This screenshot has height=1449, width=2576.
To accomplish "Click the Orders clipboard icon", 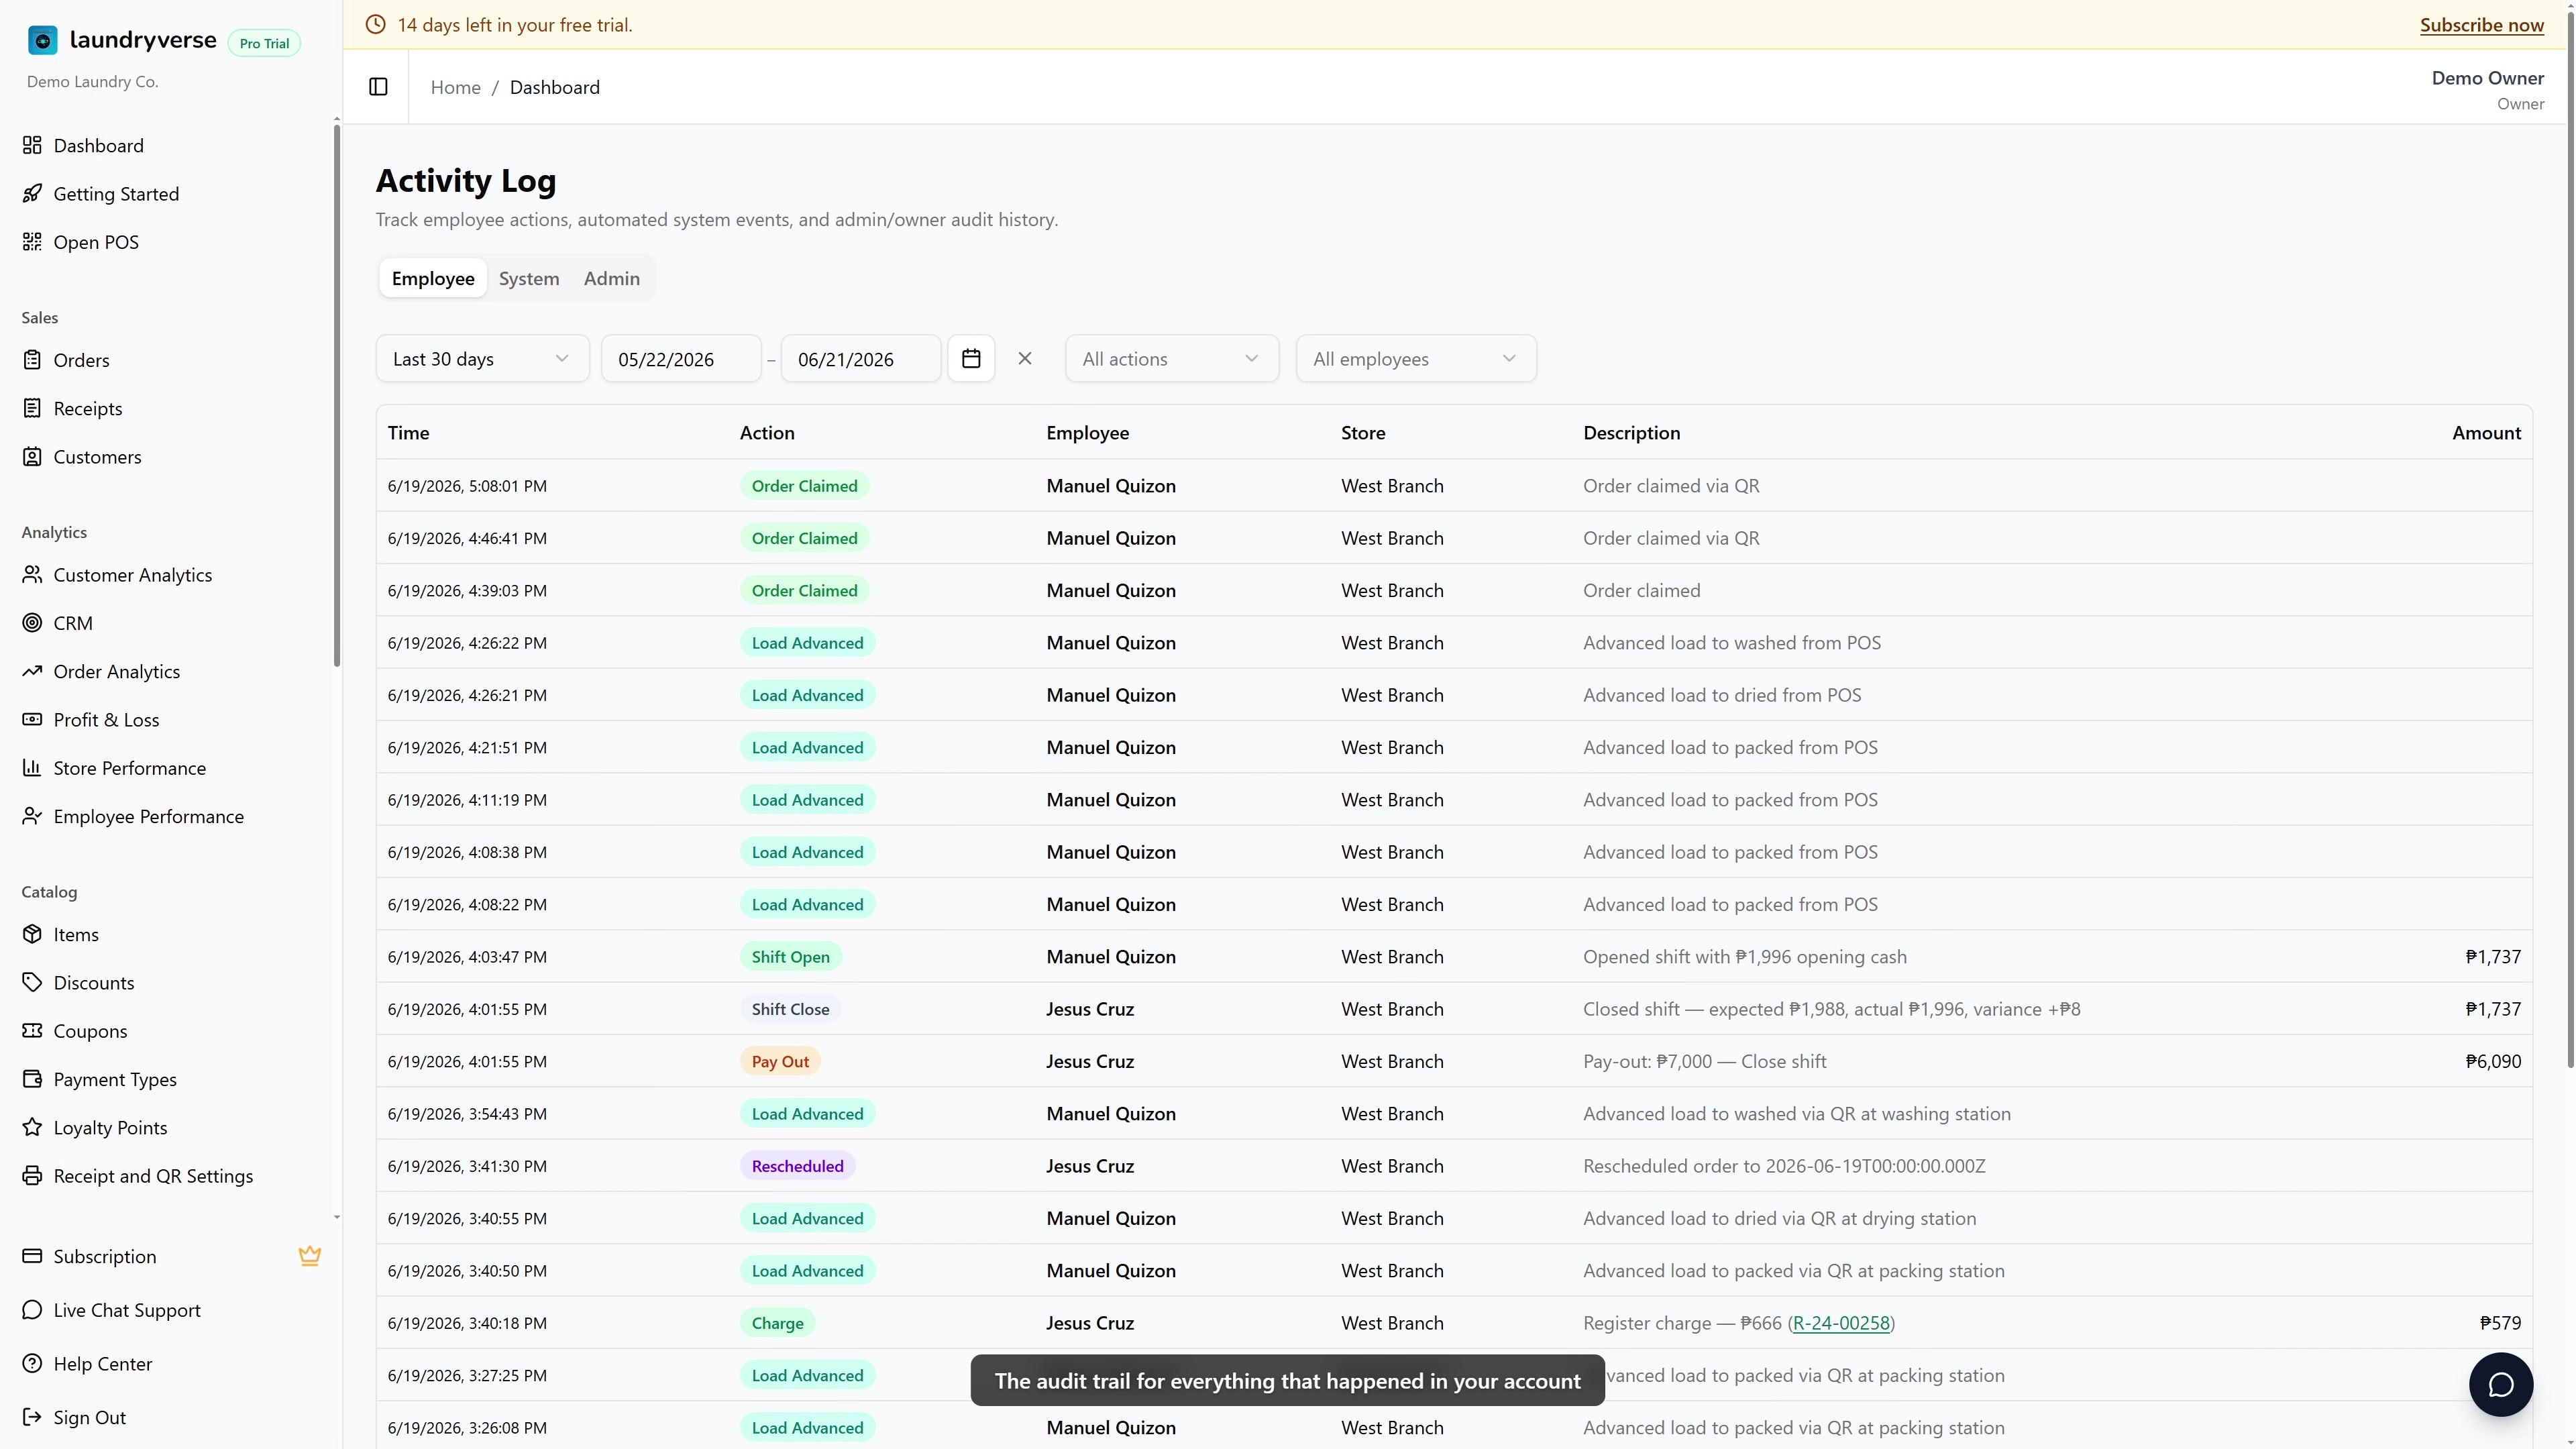I will click(x=32, y=360).
